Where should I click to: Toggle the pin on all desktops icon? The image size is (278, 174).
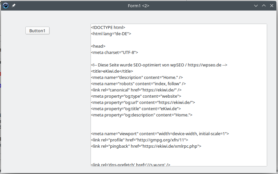[x=14, y=6]
